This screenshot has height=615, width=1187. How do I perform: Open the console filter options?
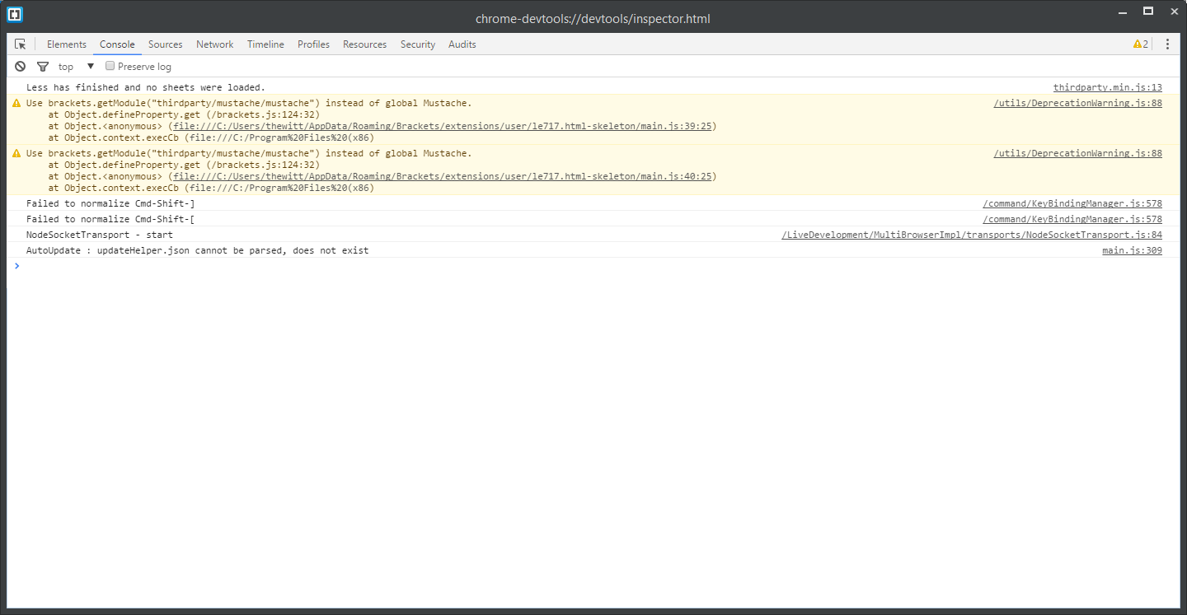tap(43, 66)
